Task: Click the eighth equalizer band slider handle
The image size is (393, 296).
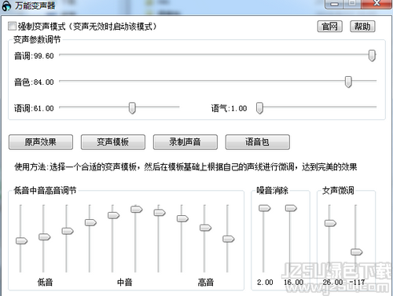Action: pyautogui.click(x=182, y=218)
